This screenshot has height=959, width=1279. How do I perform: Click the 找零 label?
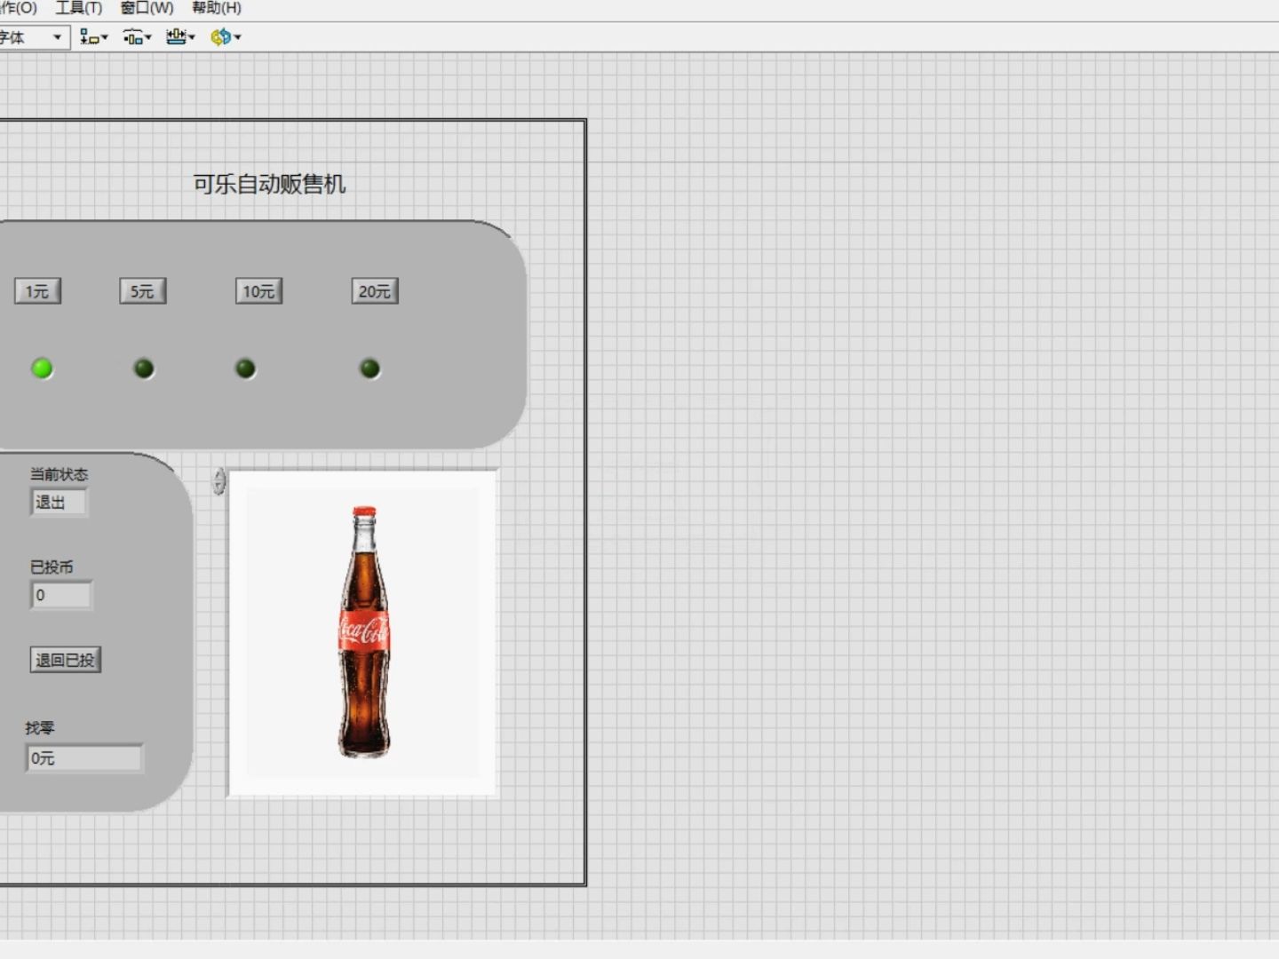coord(40,728)
